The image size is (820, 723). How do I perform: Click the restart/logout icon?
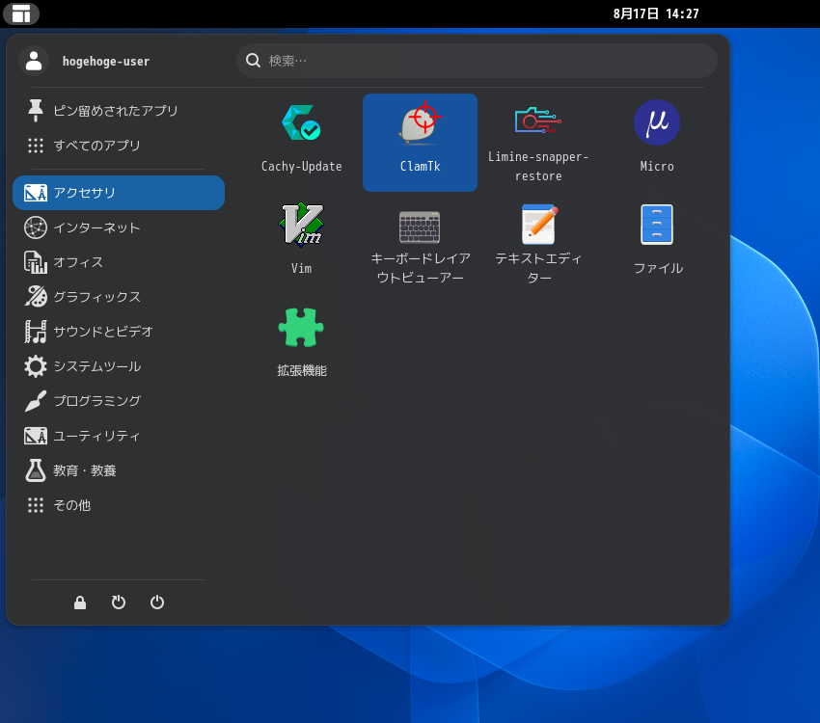[119, 602]
